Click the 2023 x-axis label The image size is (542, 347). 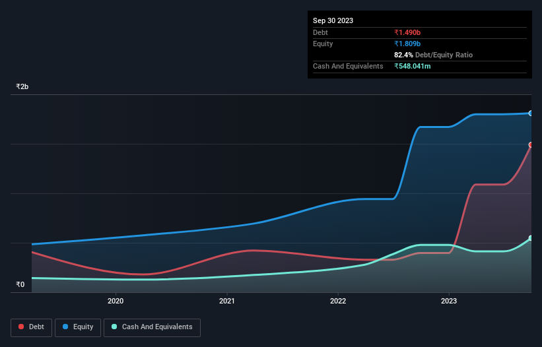click(449, 301)
